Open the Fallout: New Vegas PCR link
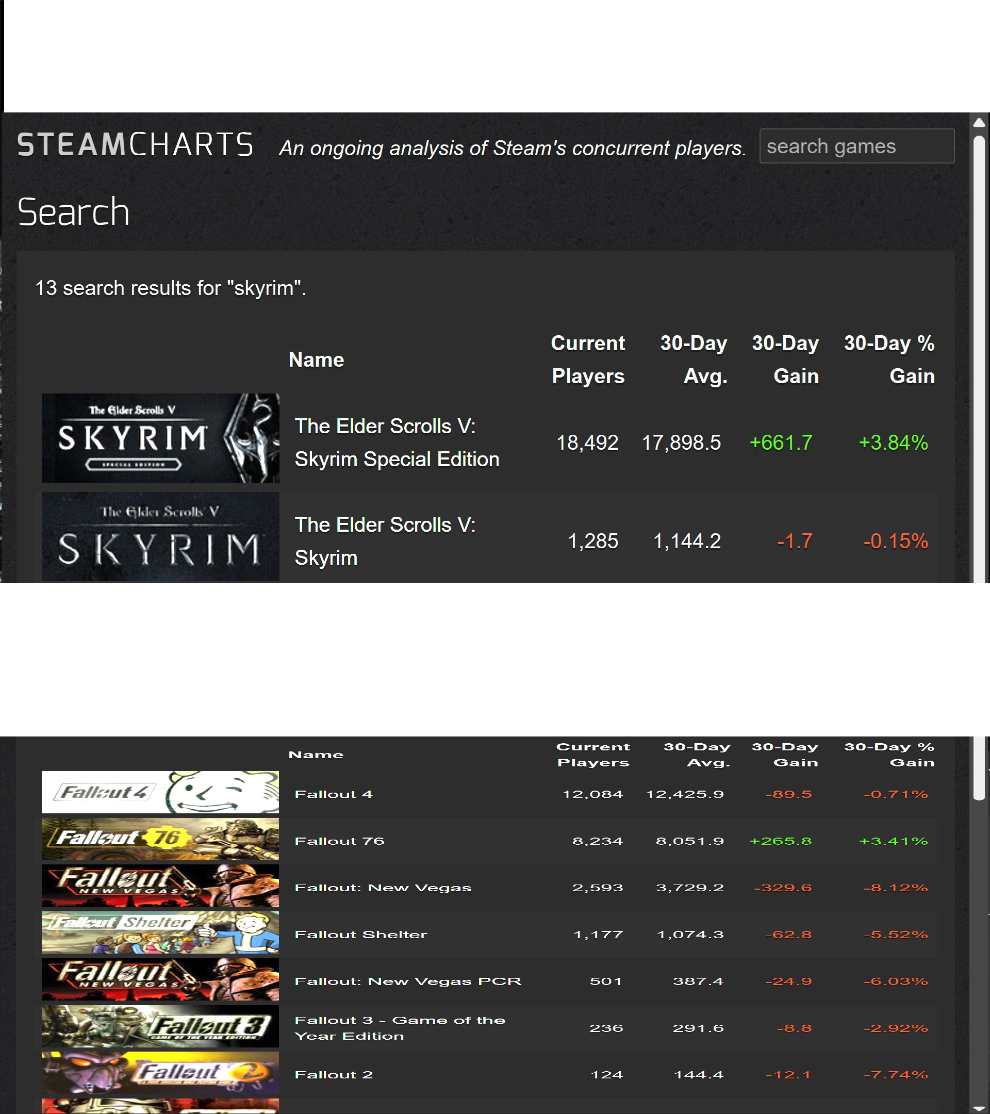This screenshot has height=1114, width=990. coord(407,981)
